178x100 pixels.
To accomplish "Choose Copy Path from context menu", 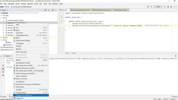I will pos(31,33).
